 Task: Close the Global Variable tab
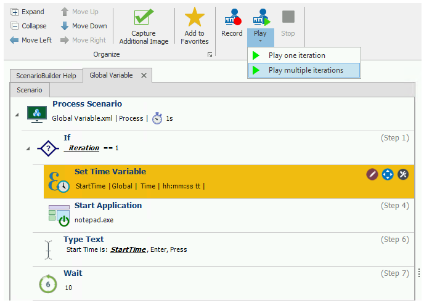(144, 75)
